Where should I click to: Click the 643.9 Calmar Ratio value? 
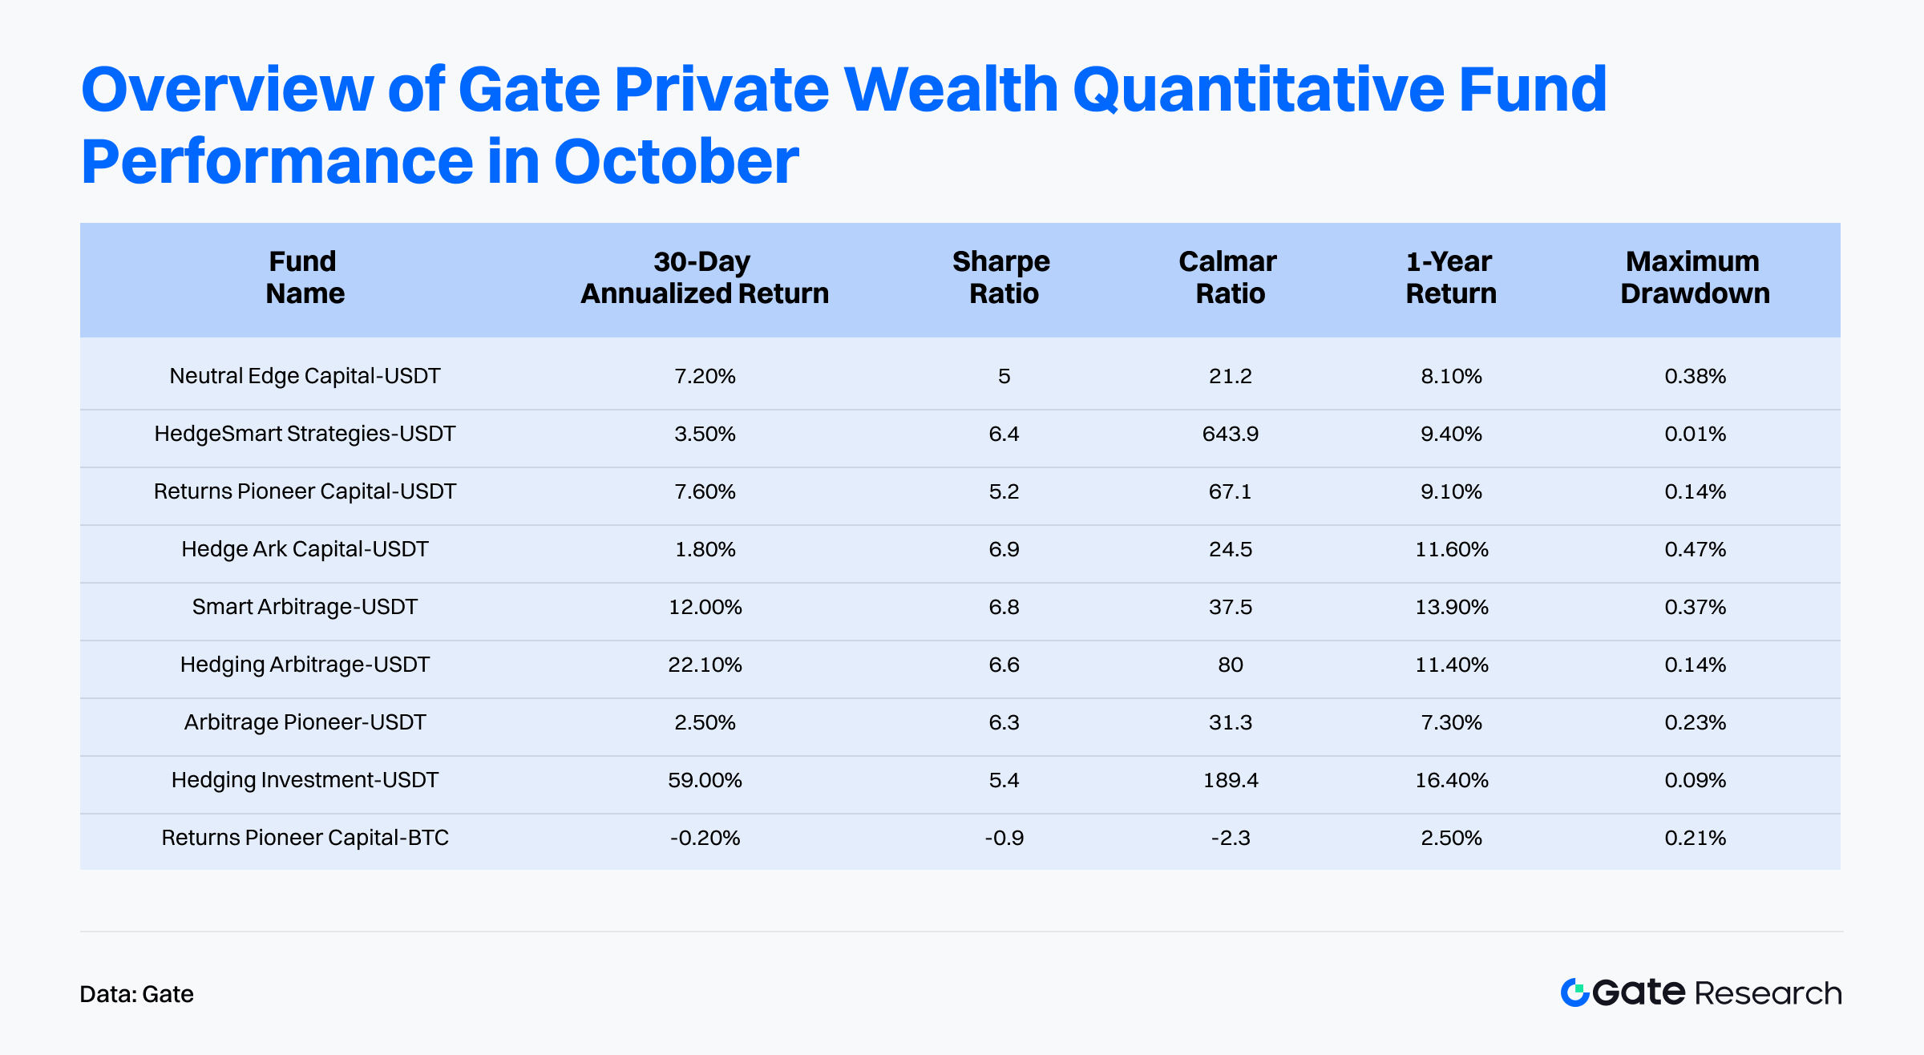coord(1230,434)
